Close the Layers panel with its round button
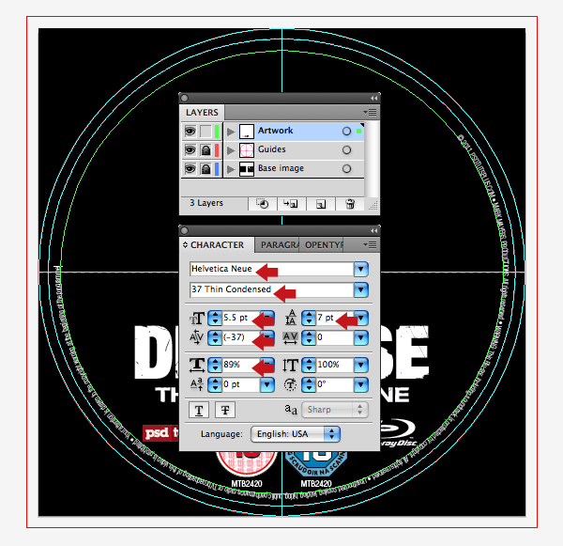 (185, 98)
